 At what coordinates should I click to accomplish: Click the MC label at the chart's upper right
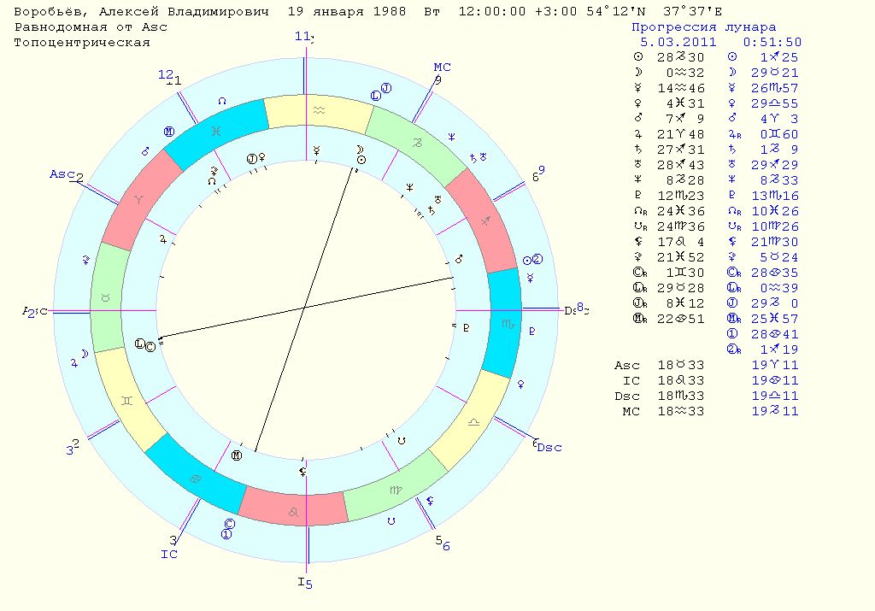(x=442, y=67)
